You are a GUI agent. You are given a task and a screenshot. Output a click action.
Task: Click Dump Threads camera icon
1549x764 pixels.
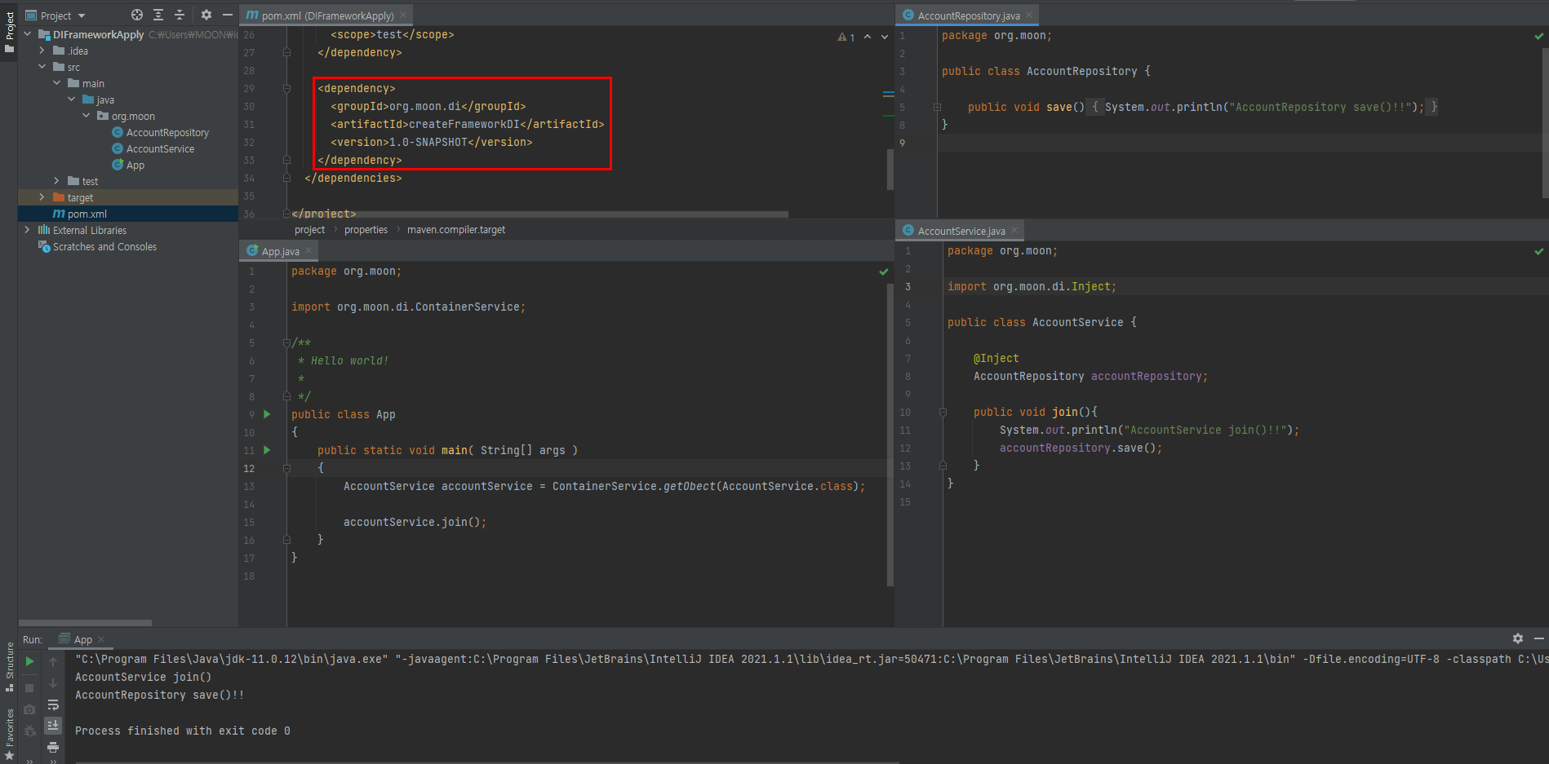coord(30,709)
